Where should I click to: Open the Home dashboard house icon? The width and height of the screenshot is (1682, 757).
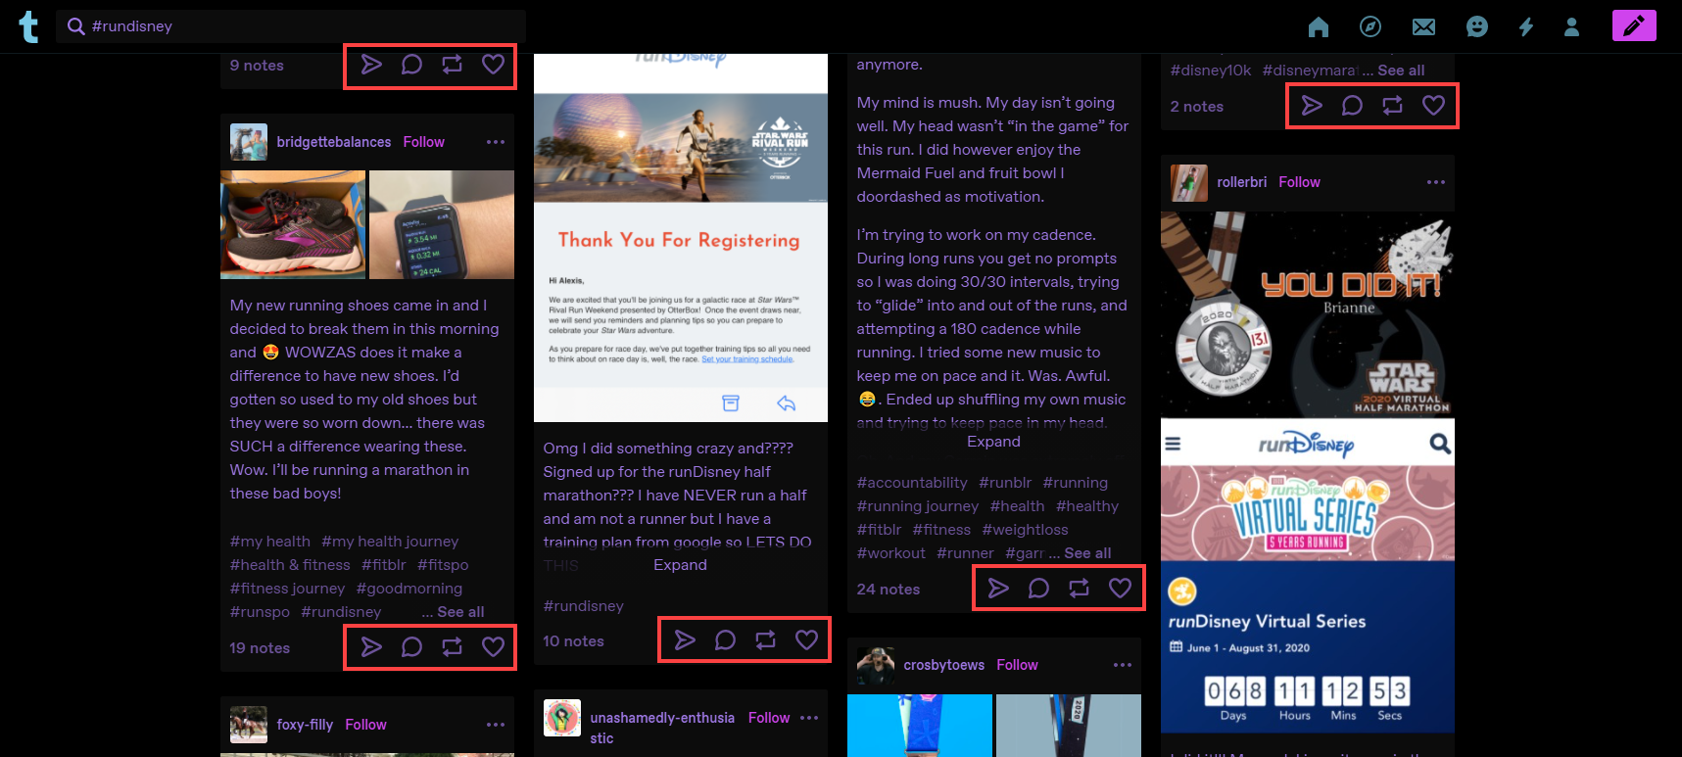pyautogui.click(x=1319, y=26)
